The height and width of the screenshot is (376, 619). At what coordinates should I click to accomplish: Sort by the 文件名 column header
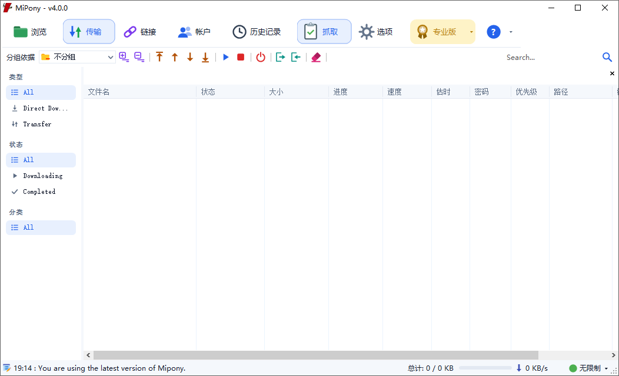(x=140, y=92)
